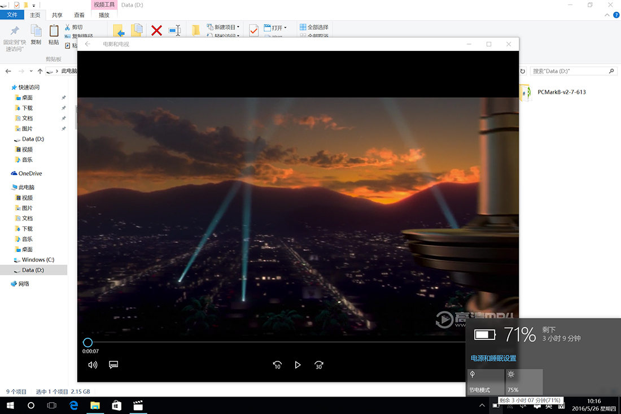Click the Cut (剪切) scissors button
The height and width of the screenshot is (414, 621).
[73, 27]
